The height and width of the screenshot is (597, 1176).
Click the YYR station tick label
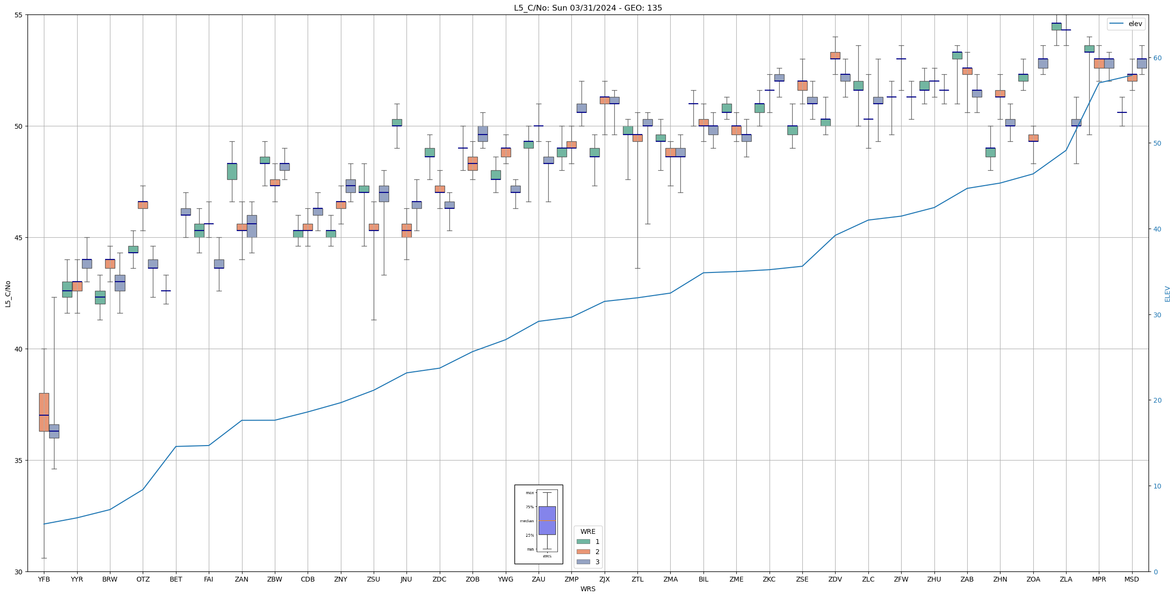pos(77,579)
